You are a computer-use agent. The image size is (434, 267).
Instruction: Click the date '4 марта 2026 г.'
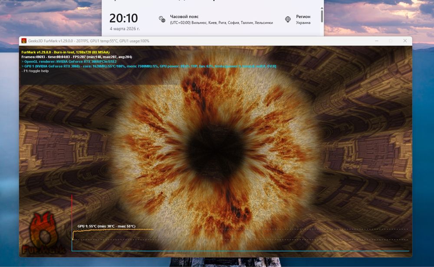pyautogui.click(x=125, y=29)
